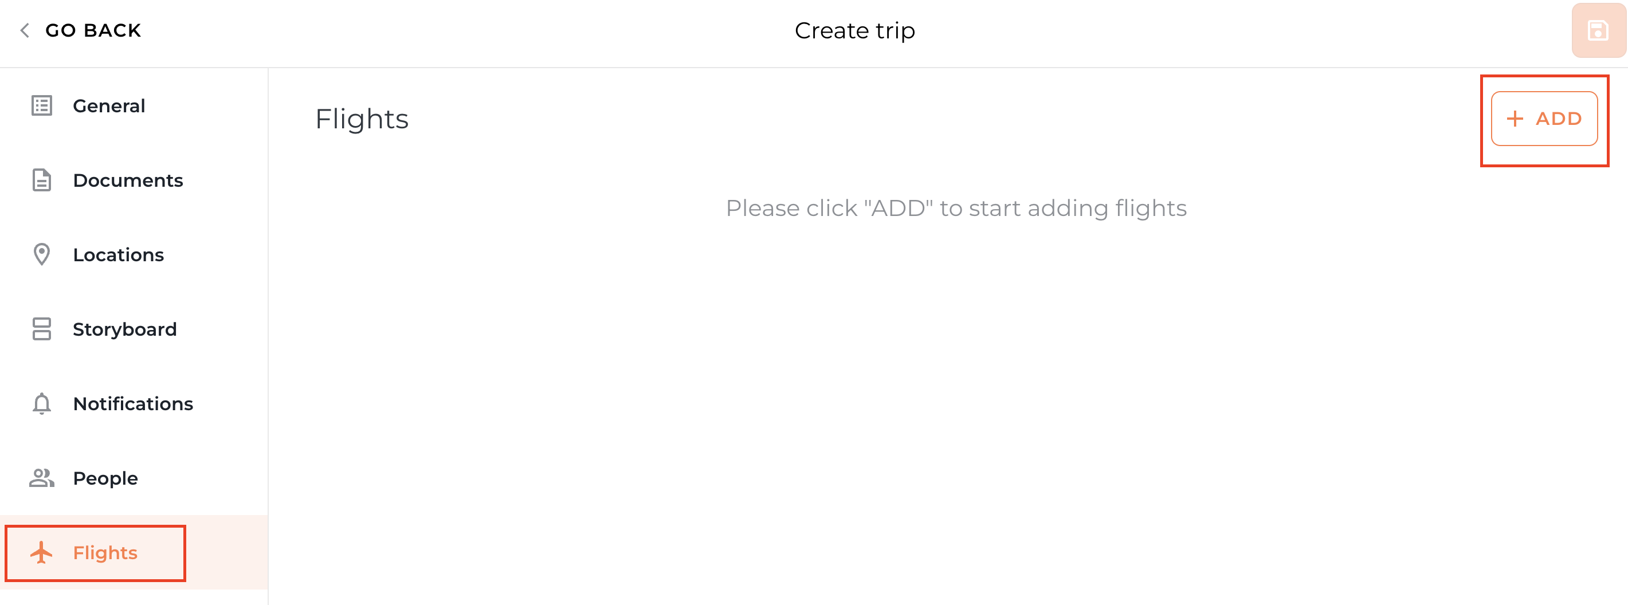Viewport: 1628px width, 605px height.
Task: Click the Locations map pin icon
Action: point(42,255)
